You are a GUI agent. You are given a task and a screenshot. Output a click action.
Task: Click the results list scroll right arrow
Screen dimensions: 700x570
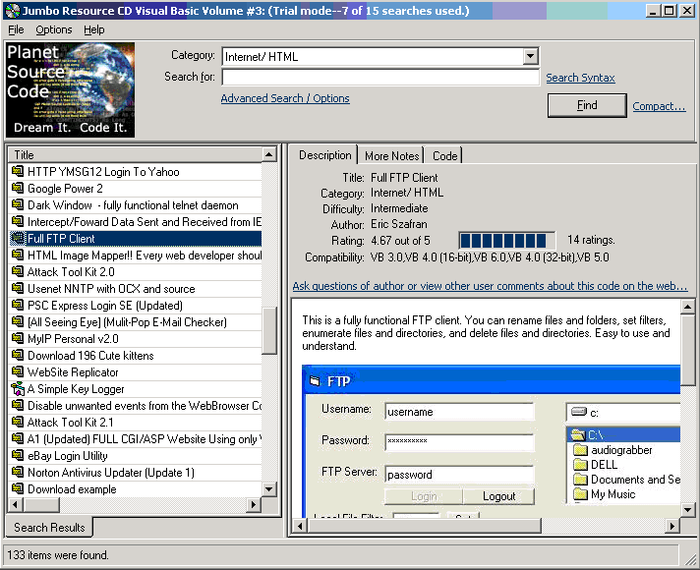[254, 505]
